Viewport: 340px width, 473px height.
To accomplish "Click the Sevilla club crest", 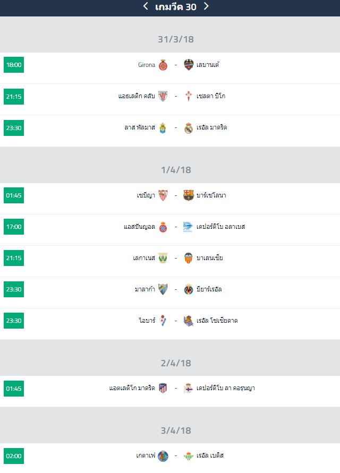I will pyautogui.click(x=163, y=195).
